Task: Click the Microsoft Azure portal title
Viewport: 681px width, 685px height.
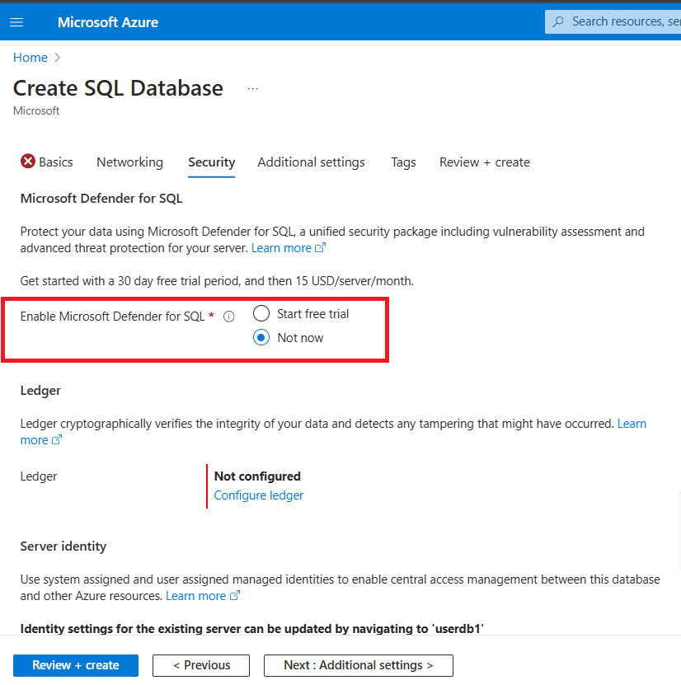Action: (x=108, y=22)
